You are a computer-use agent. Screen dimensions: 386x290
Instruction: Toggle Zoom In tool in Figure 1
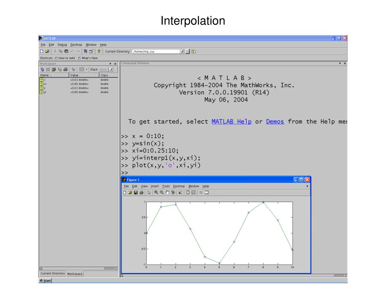coord(156,193)
